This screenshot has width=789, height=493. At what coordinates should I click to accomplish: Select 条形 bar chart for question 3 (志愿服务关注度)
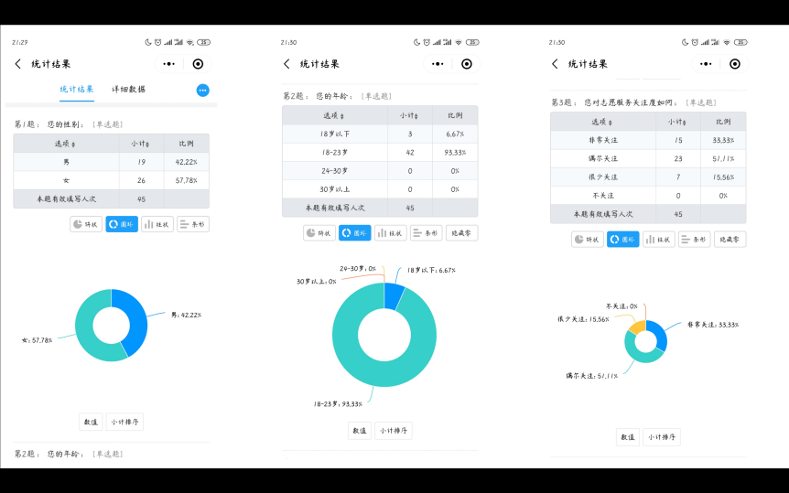[694, 240]
